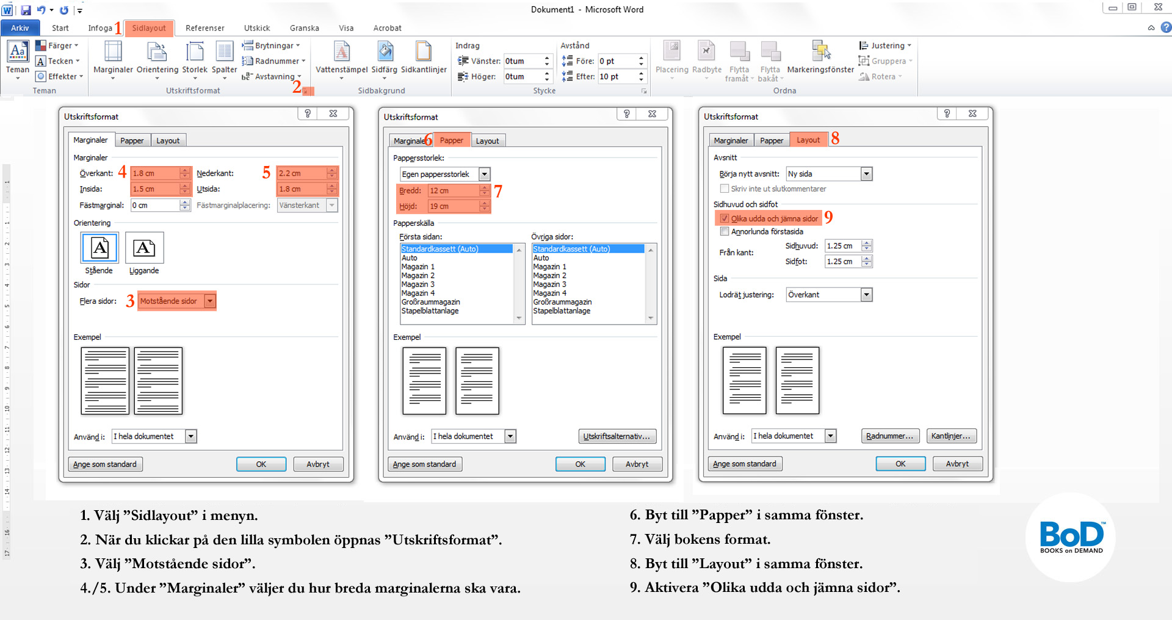This screenshot has height=620, width=1172.
Task: Click the Kantlinjer button in Layout dialog
Action: pos(951,436)
